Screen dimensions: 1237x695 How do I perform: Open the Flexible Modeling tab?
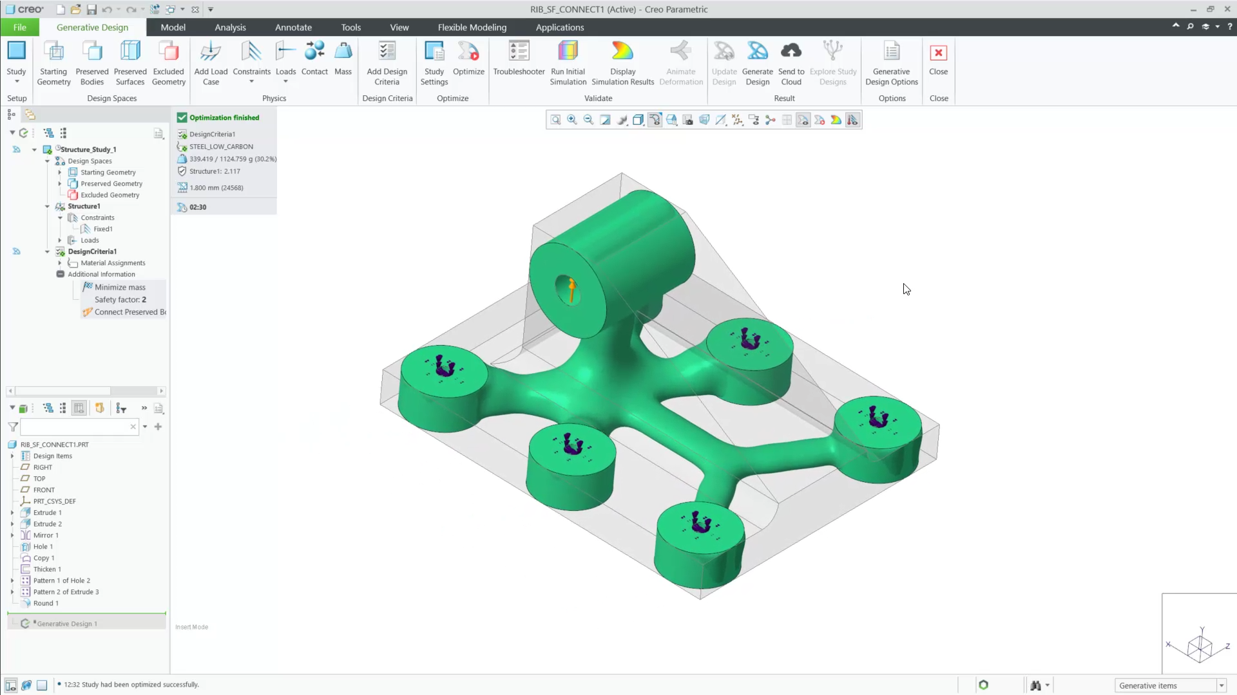tap(472, 27)
